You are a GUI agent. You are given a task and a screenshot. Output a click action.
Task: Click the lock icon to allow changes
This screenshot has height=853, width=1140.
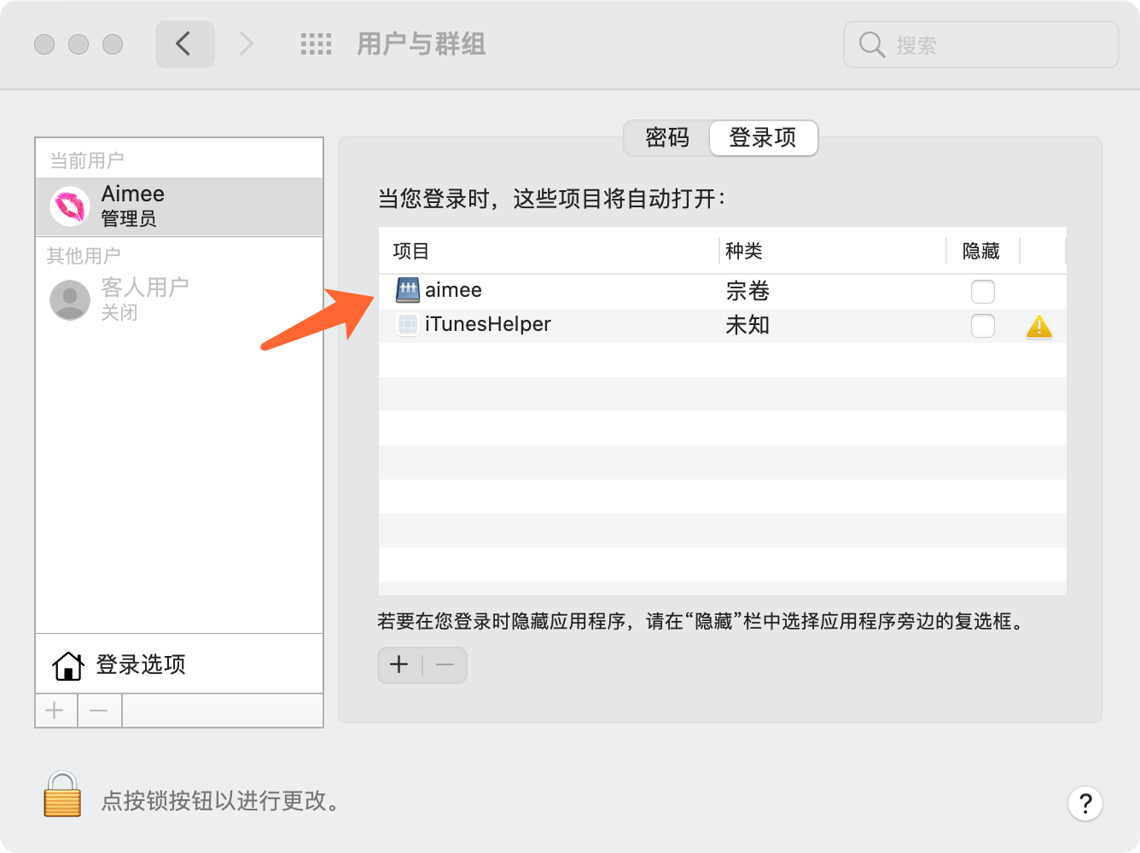click(x=62, y=795)
